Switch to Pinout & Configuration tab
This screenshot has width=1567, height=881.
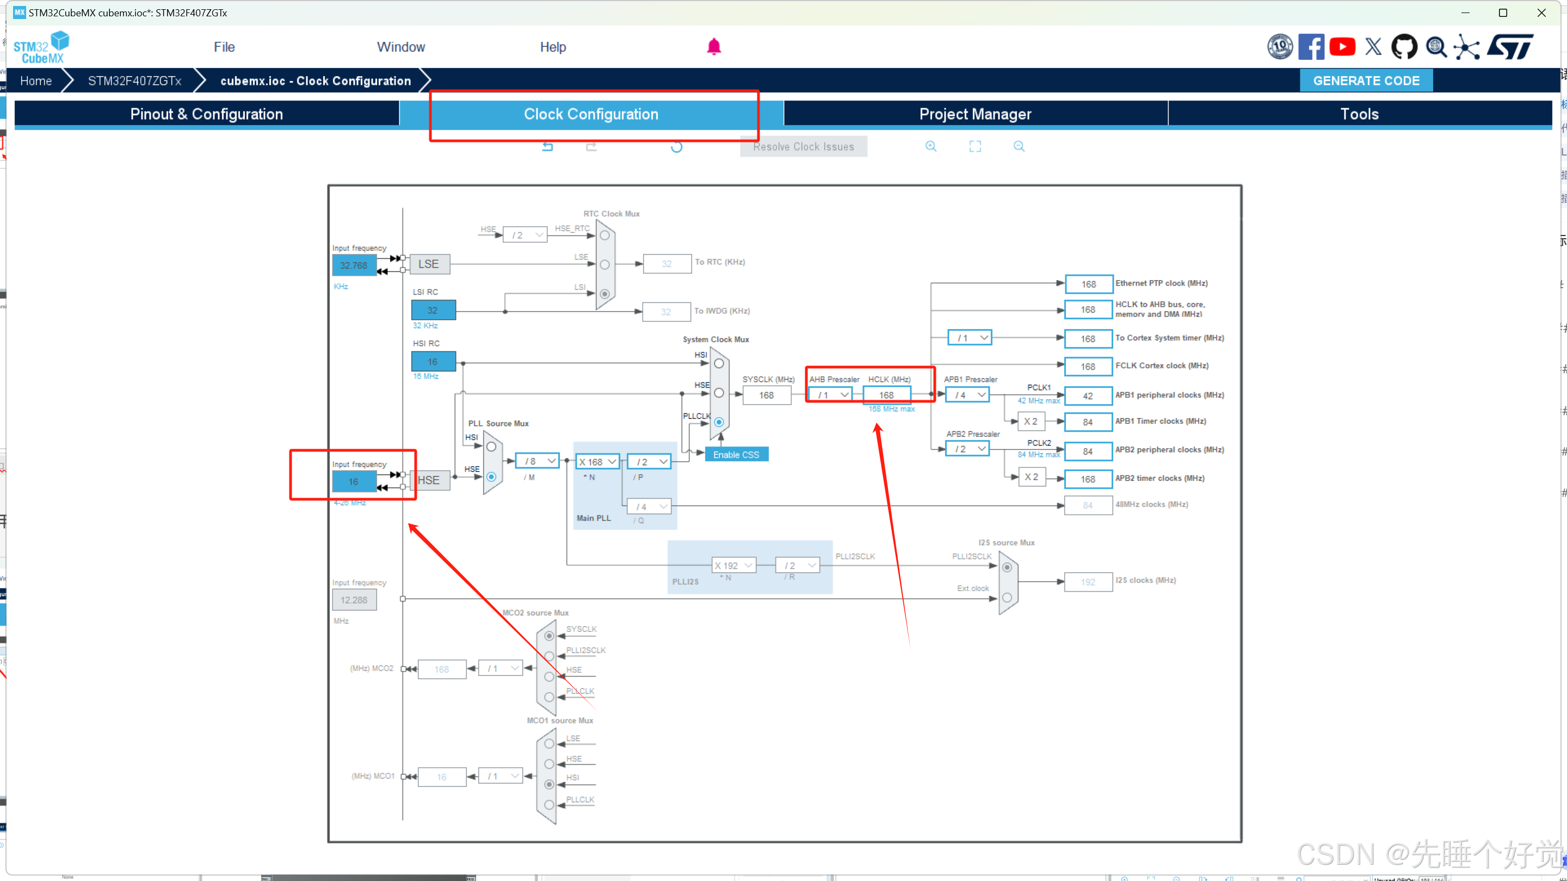coord(206,114)
